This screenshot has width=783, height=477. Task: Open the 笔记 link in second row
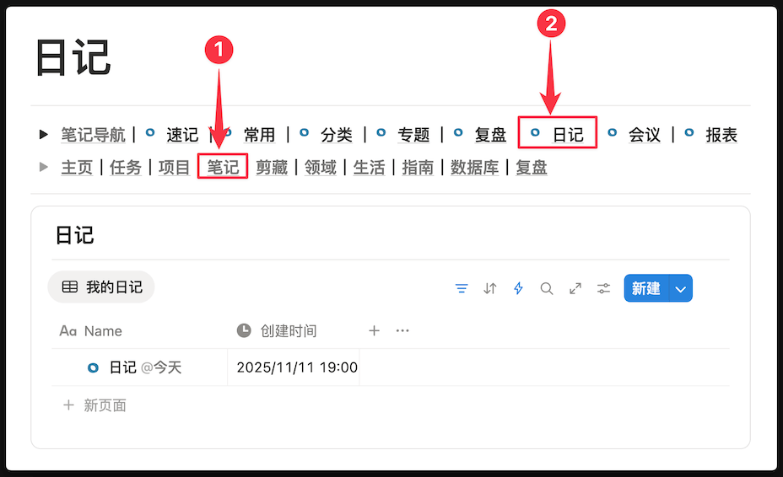point(223,167)
